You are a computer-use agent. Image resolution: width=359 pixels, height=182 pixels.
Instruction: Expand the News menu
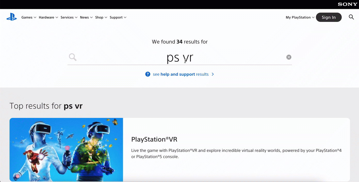coord(86,17)
